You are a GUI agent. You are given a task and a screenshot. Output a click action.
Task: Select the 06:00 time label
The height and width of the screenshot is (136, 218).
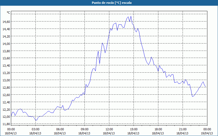tap(60, 129)
